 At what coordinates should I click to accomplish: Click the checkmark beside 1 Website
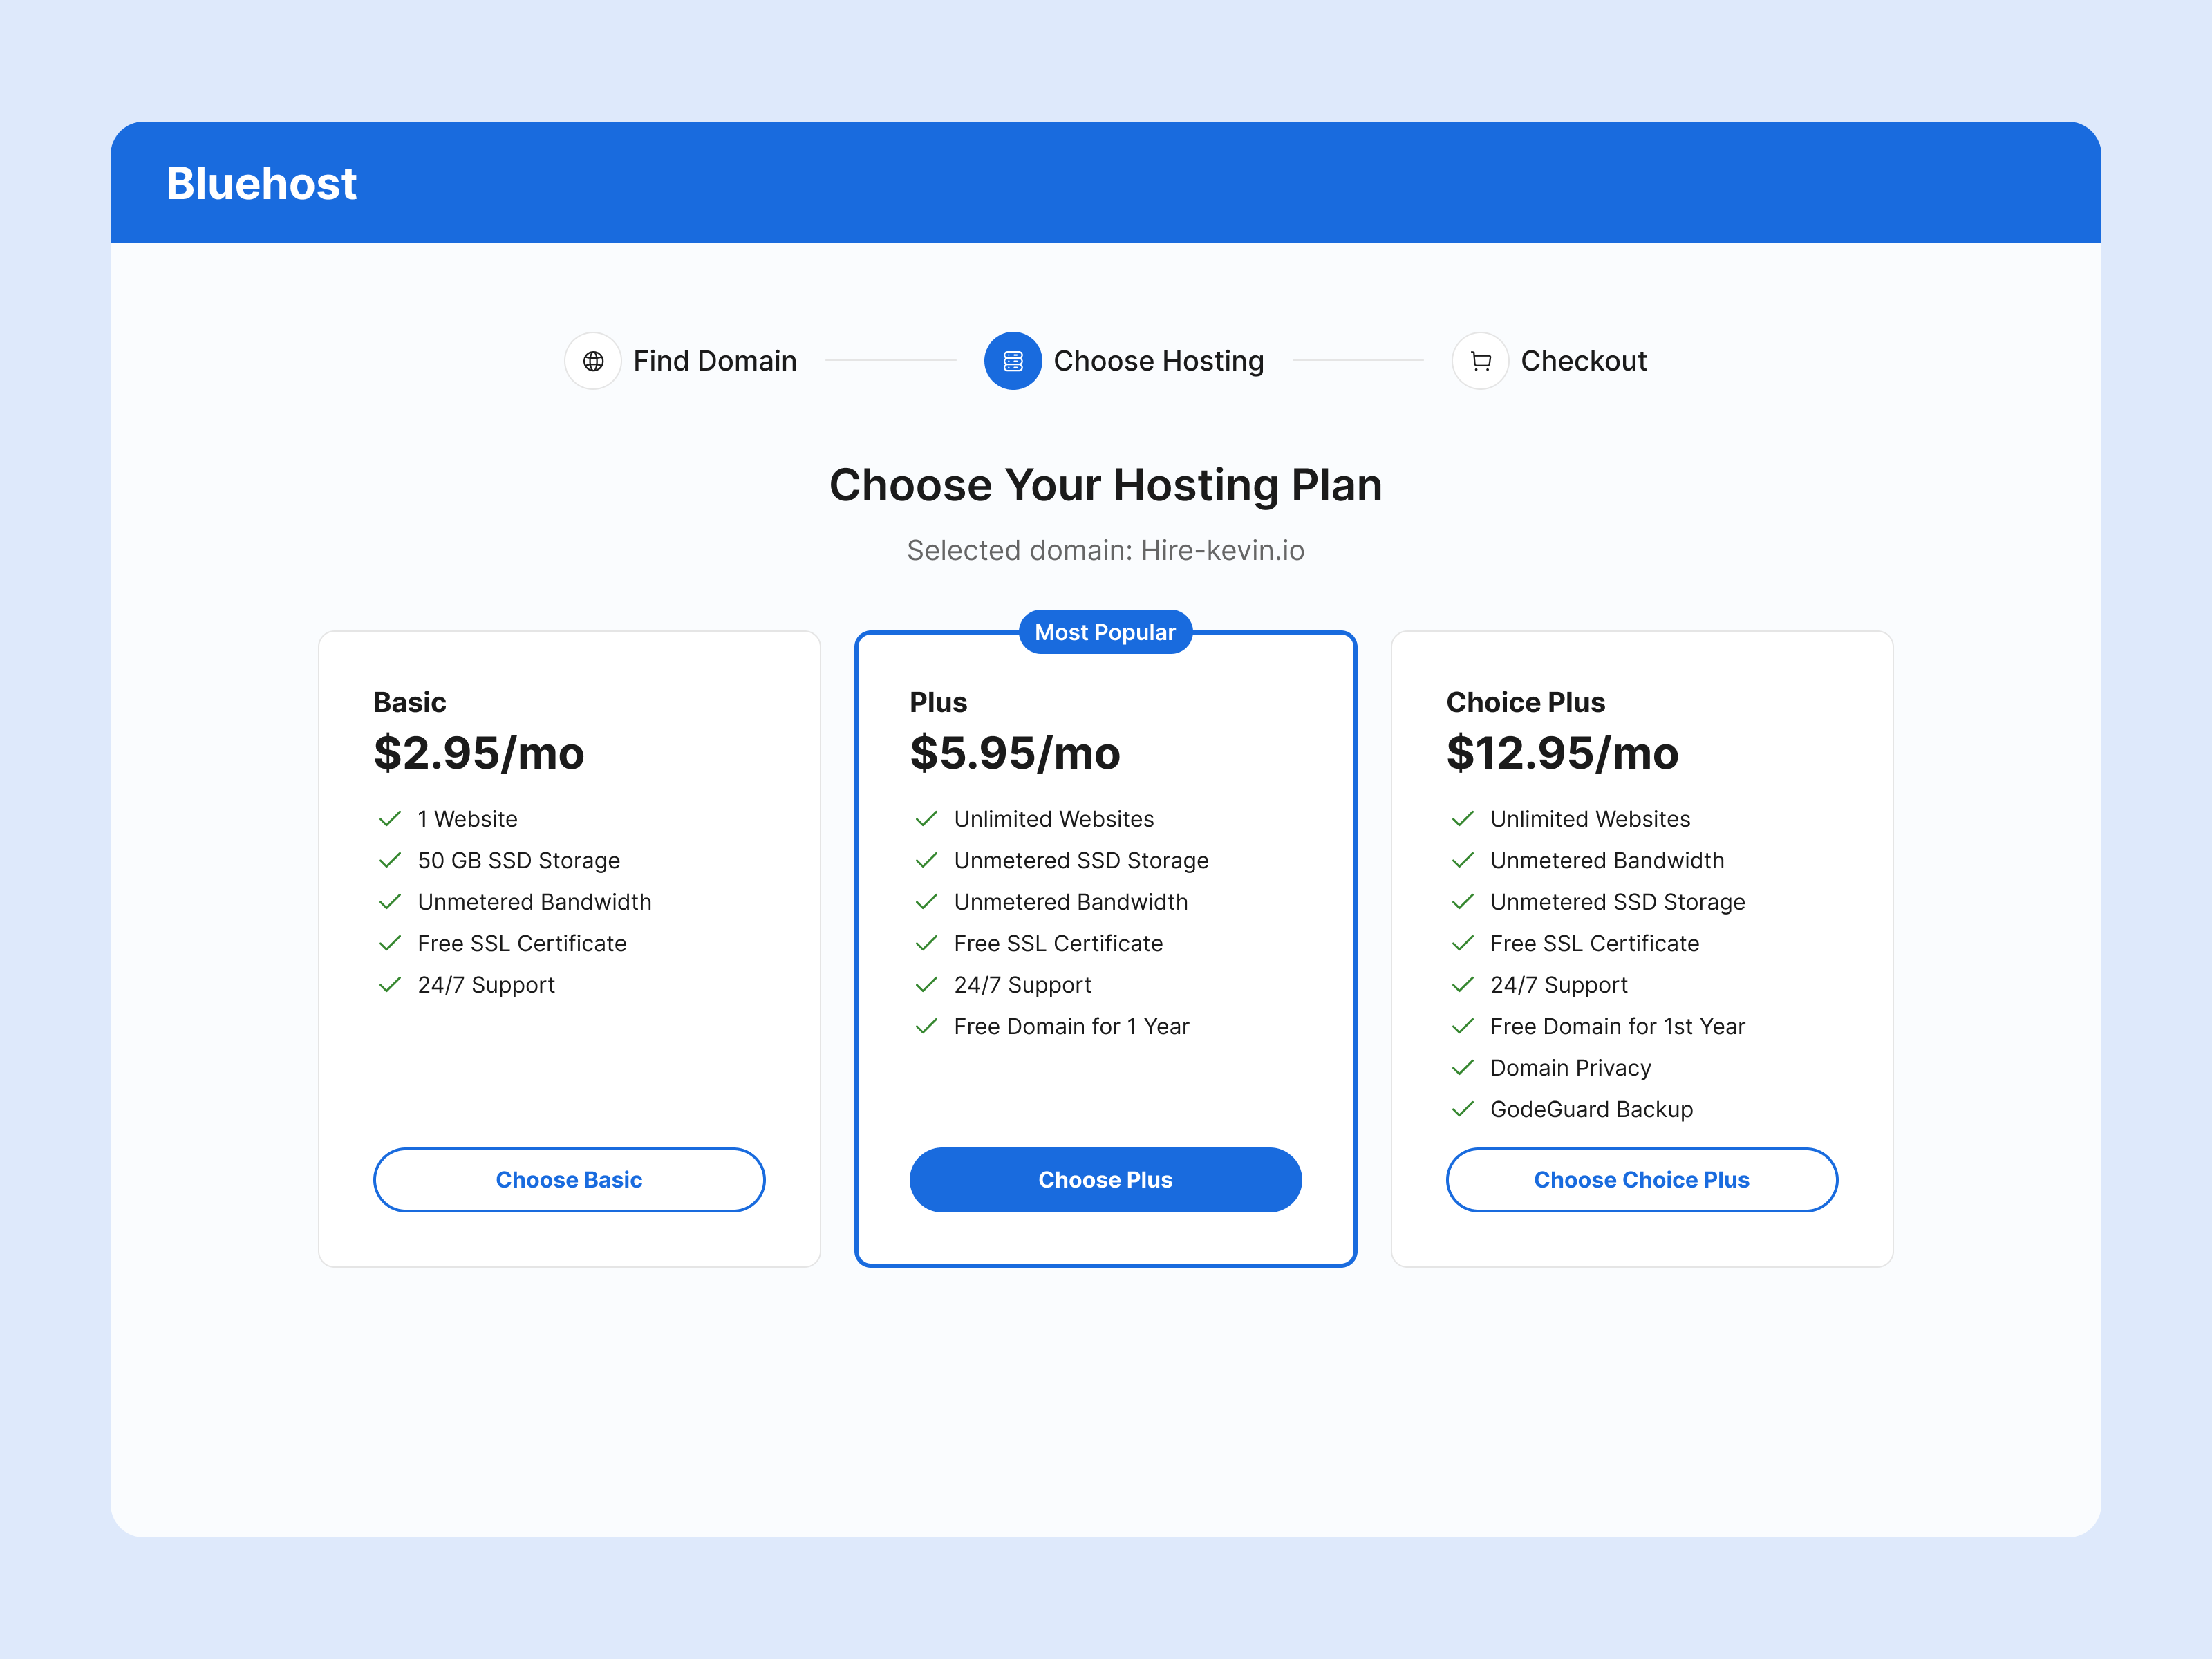390,819
